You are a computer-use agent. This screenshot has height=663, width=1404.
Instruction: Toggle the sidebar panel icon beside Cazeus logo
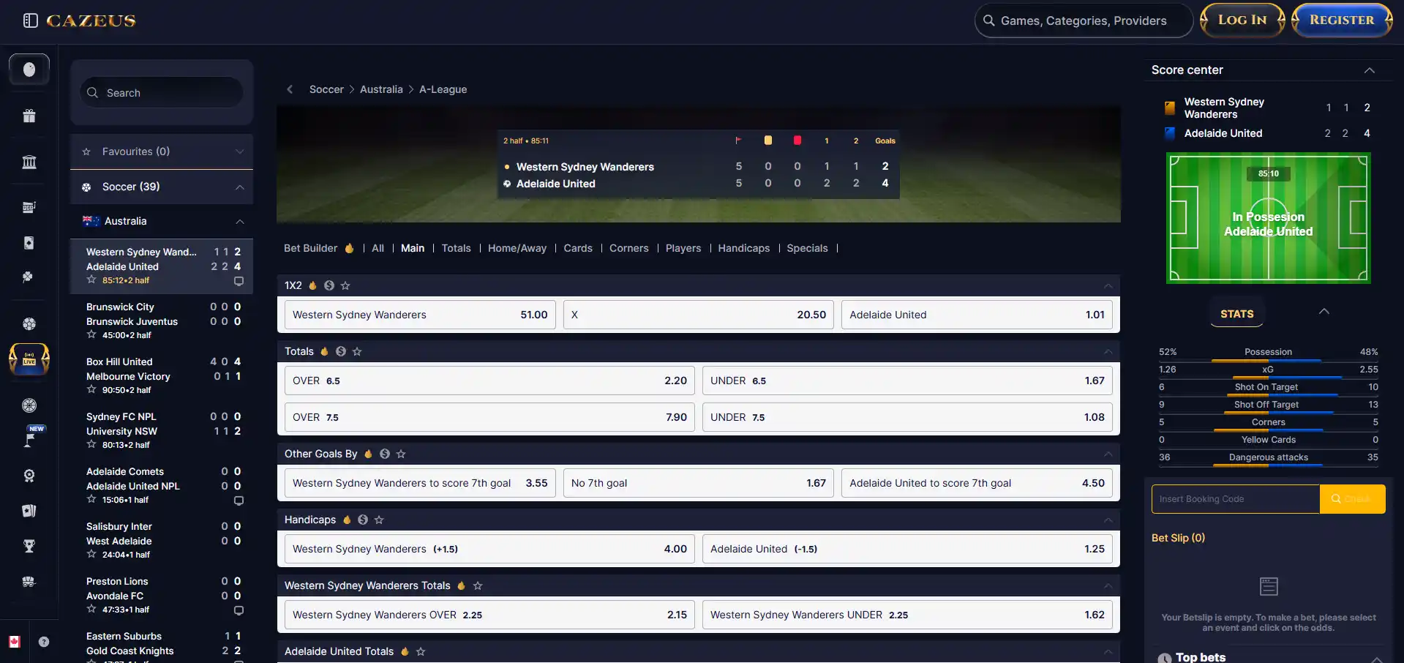click(30, 20)
